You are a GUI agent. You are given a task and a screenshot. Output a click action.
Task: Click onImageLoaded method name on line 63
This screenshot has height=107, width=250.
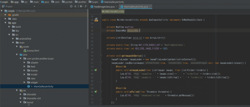(137, 70)
